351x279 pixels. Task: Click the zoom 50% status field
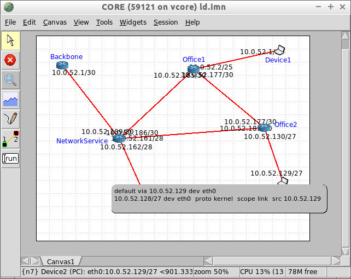[215, 272]
